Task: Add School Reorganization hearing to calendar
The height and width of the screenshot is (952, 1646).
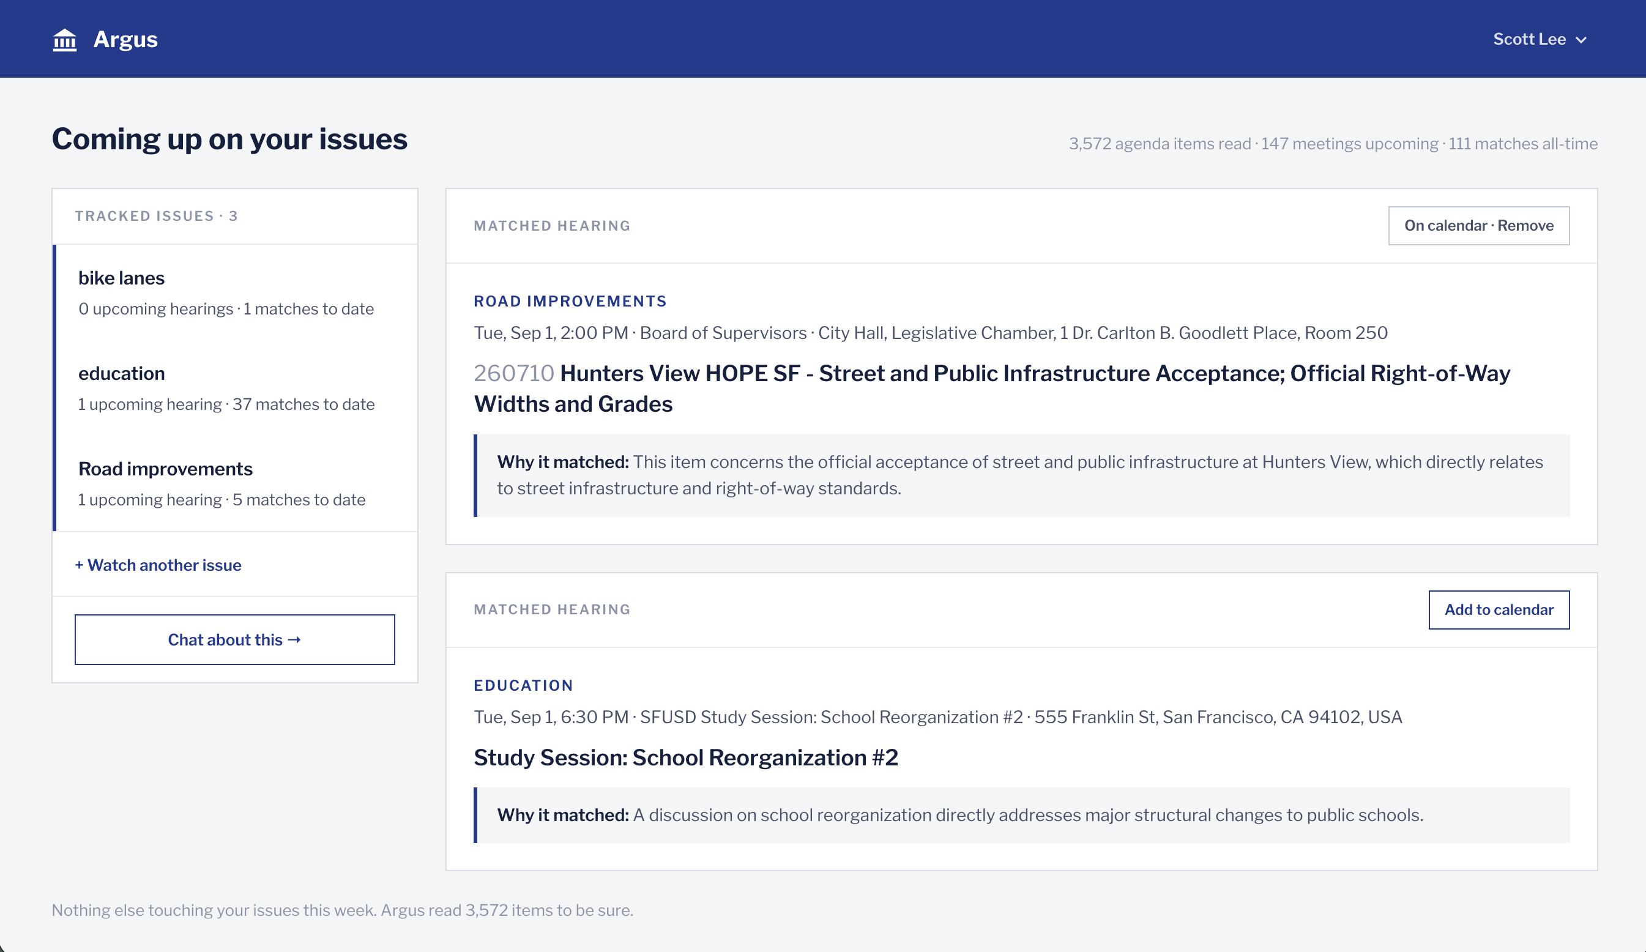Action: pos(1499,610)
